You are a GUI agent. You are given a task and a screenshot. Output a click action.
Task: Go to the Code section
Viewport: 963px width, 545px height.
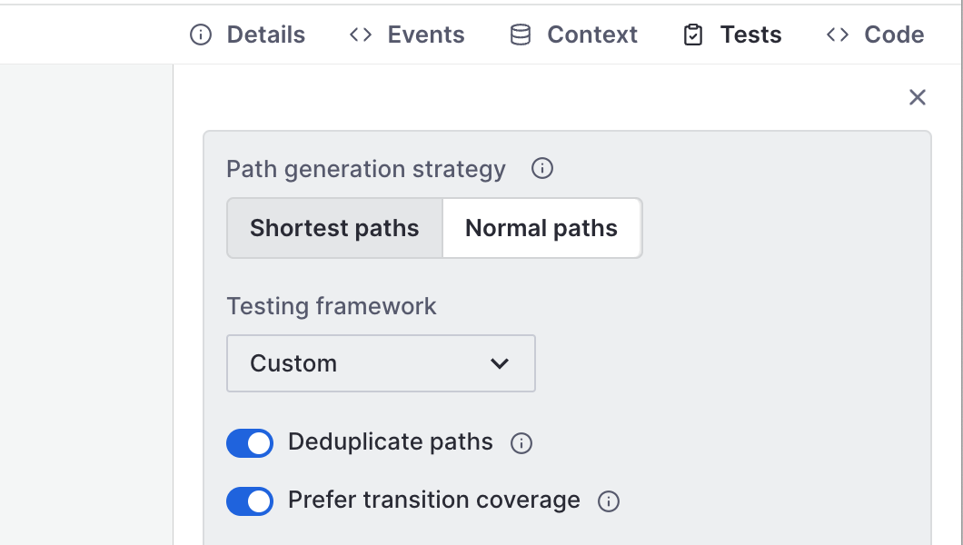pyautogui.click(x=893, y=35)
